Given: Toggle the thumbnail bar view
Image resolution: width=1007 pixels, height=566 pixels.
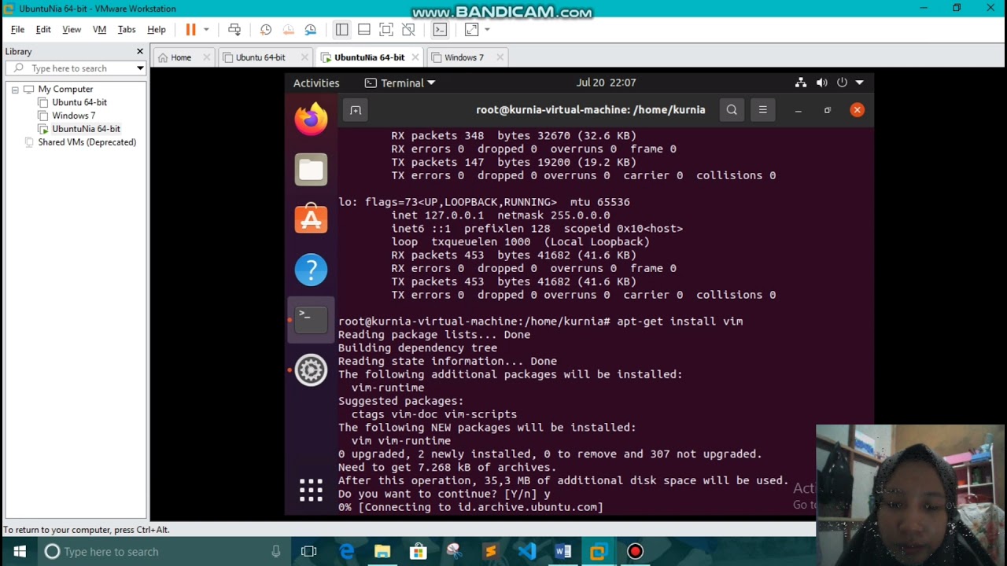Looking at the screenshot, I should point(363,29).
